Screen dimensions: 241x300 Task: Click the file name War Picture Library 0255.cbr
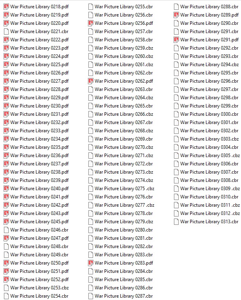[x=124, y=7]
